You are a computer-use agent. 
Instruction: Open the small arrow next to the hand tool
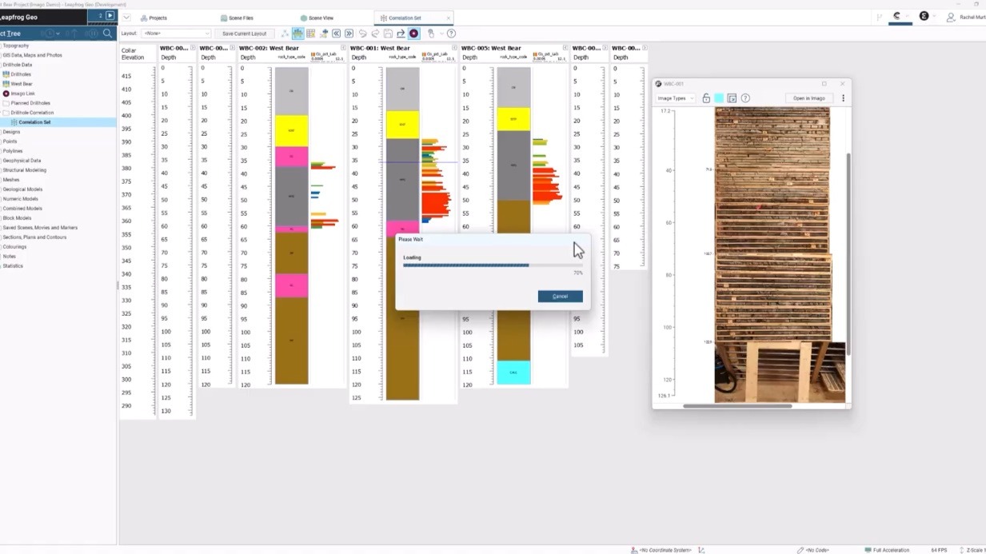coord(441,34)
